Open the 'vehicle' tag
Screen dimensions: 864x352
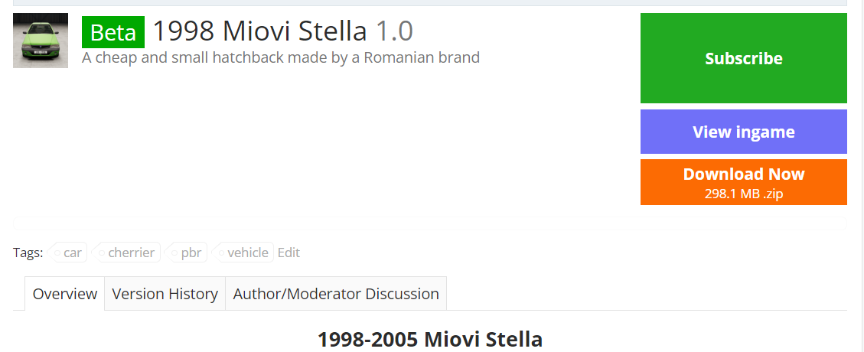(248, 253)
